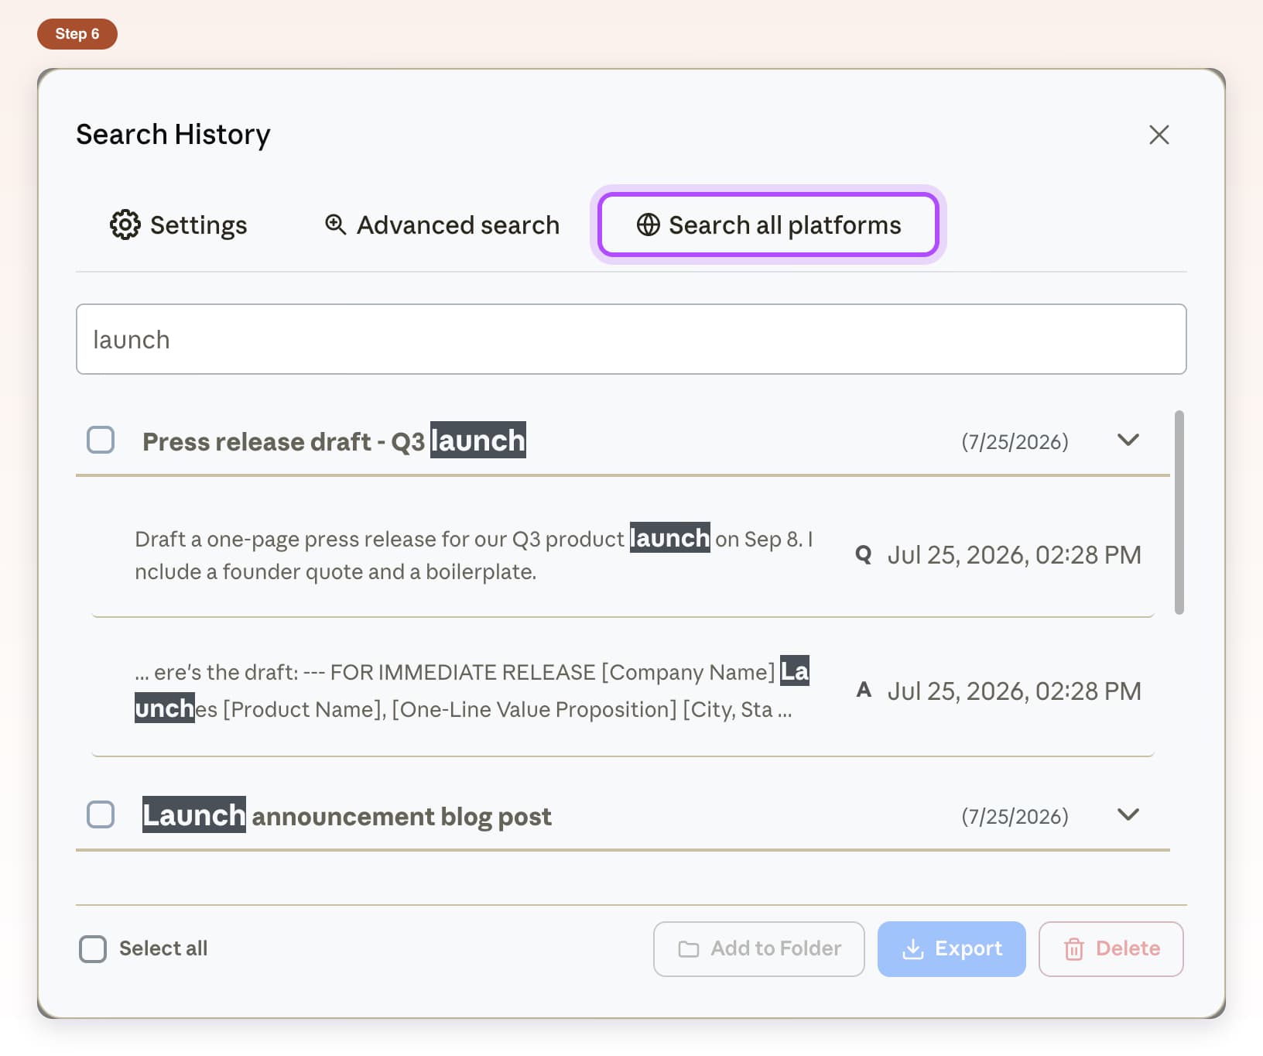The height and width of the screenshot is (1056, 1263).
Task: Click the Delete button label
Action: 1128,948
